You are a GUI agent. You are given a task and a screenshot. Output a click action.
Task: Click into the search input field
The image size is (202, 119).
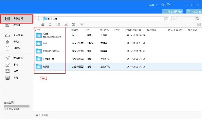point(183,19)
